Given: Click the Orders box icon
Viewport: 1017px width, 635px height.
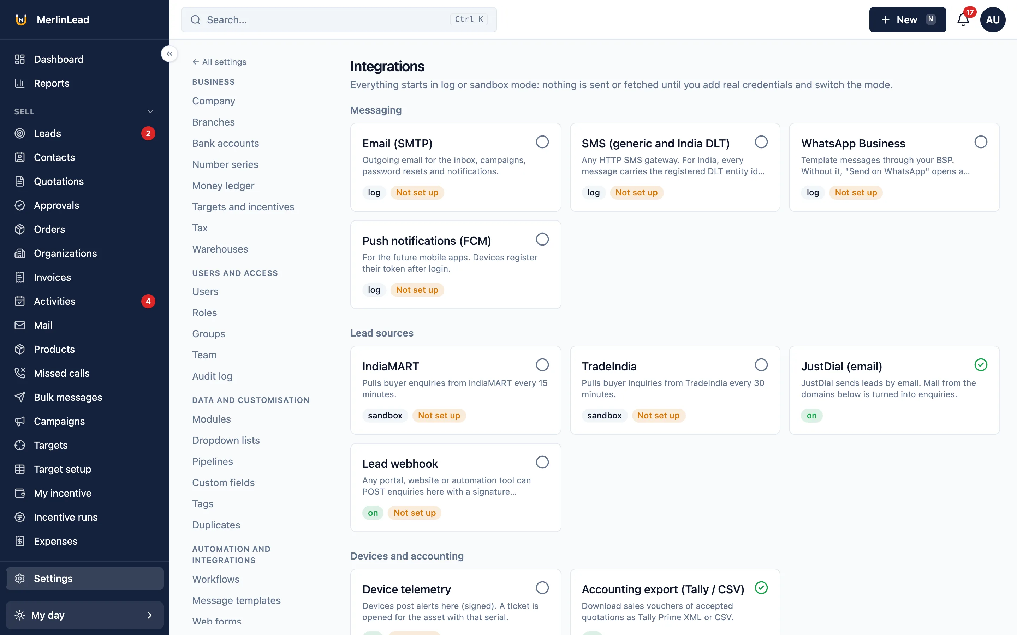Looking at the screenshot, I should pos(20,229).
